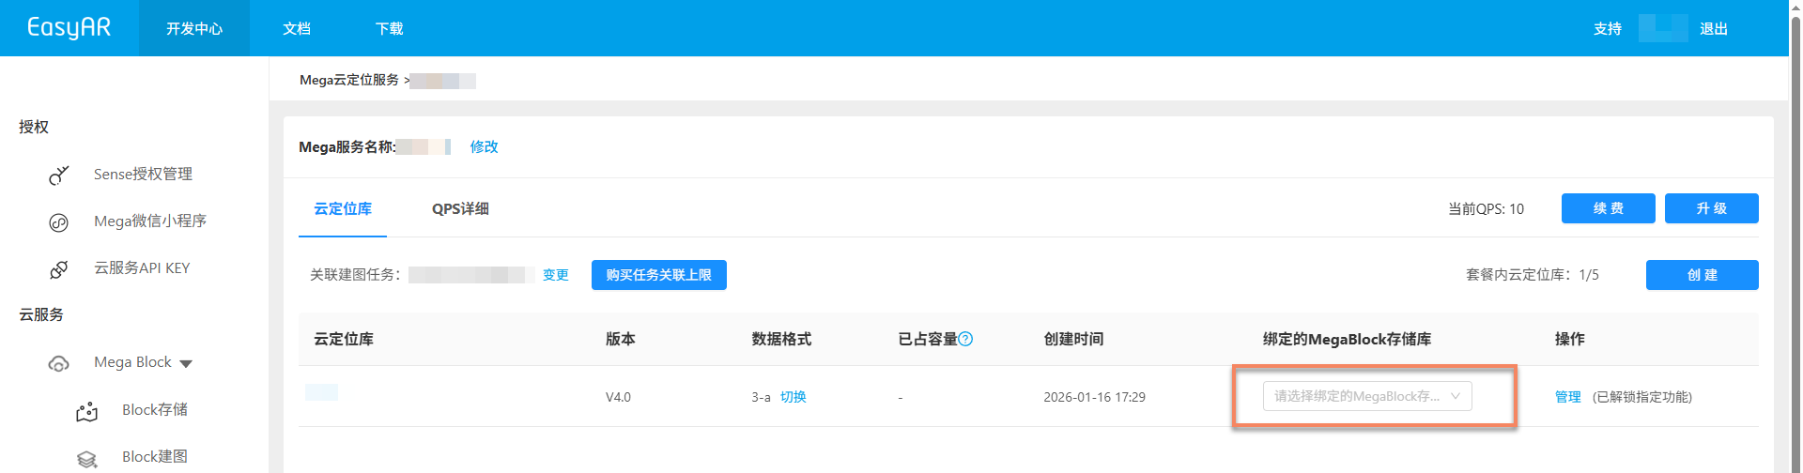Click the 云服务API KEY link icon
The image size is (1803, 473).
(59, 269)
